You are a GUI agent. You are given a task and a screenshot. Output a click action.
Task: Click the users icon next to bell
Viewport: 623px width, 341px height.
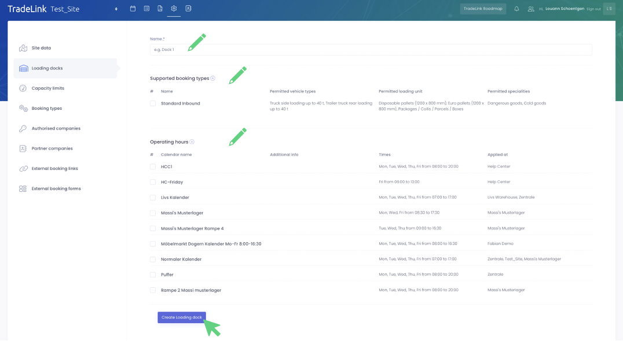[x=530, y=9]
